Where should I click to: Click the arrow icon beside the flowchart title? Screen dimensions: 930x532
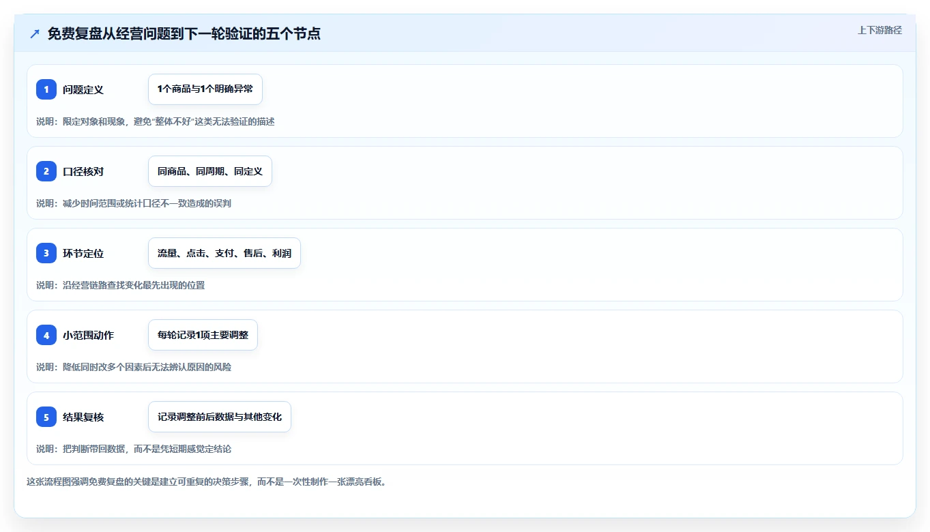(35, 33)
